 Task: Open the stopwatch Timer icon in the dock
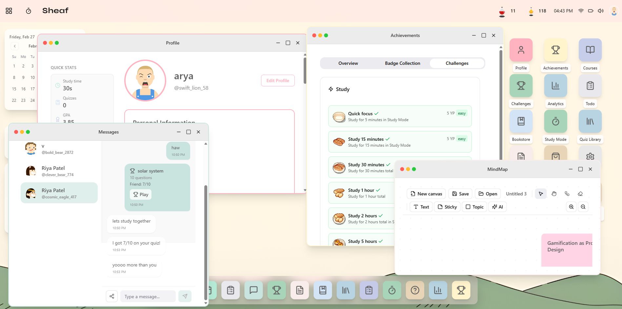(x=392, y=290)
